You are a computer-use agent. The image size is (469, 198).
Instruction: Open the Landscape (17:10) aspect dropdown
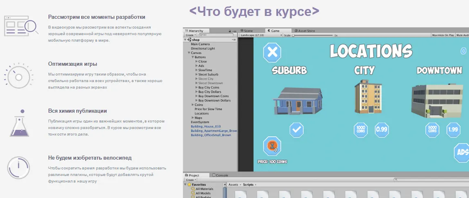pos(261,36)
